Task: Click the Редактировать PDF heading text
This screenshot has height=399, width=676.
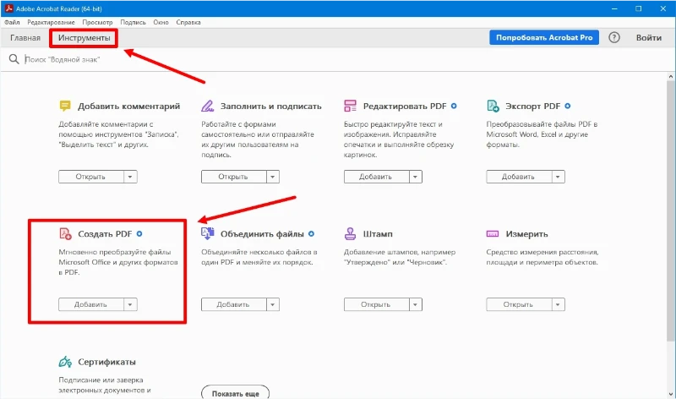Action: 405,107
